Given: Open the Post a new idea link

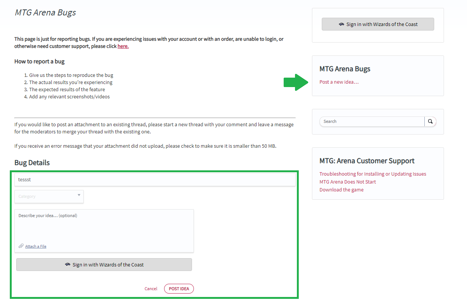Looking at the screenshot, I should click(x=339, y=82).
